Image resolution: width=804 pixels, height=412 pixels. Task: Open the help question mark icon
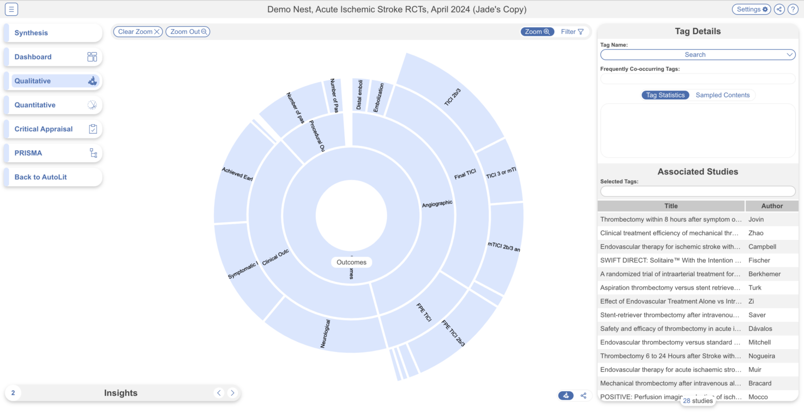[x=794, y=9]
